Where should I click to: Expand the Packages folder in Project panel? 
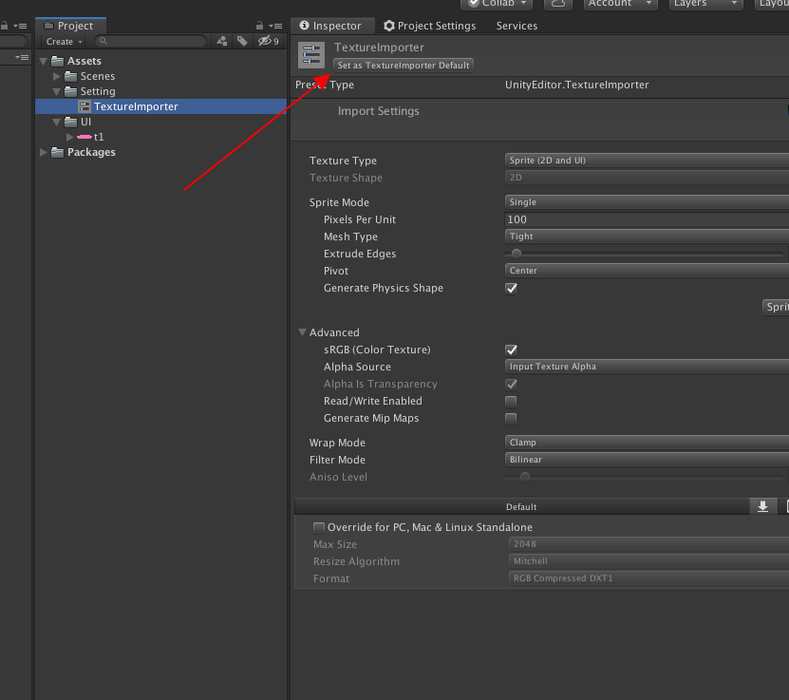[43, 152]
